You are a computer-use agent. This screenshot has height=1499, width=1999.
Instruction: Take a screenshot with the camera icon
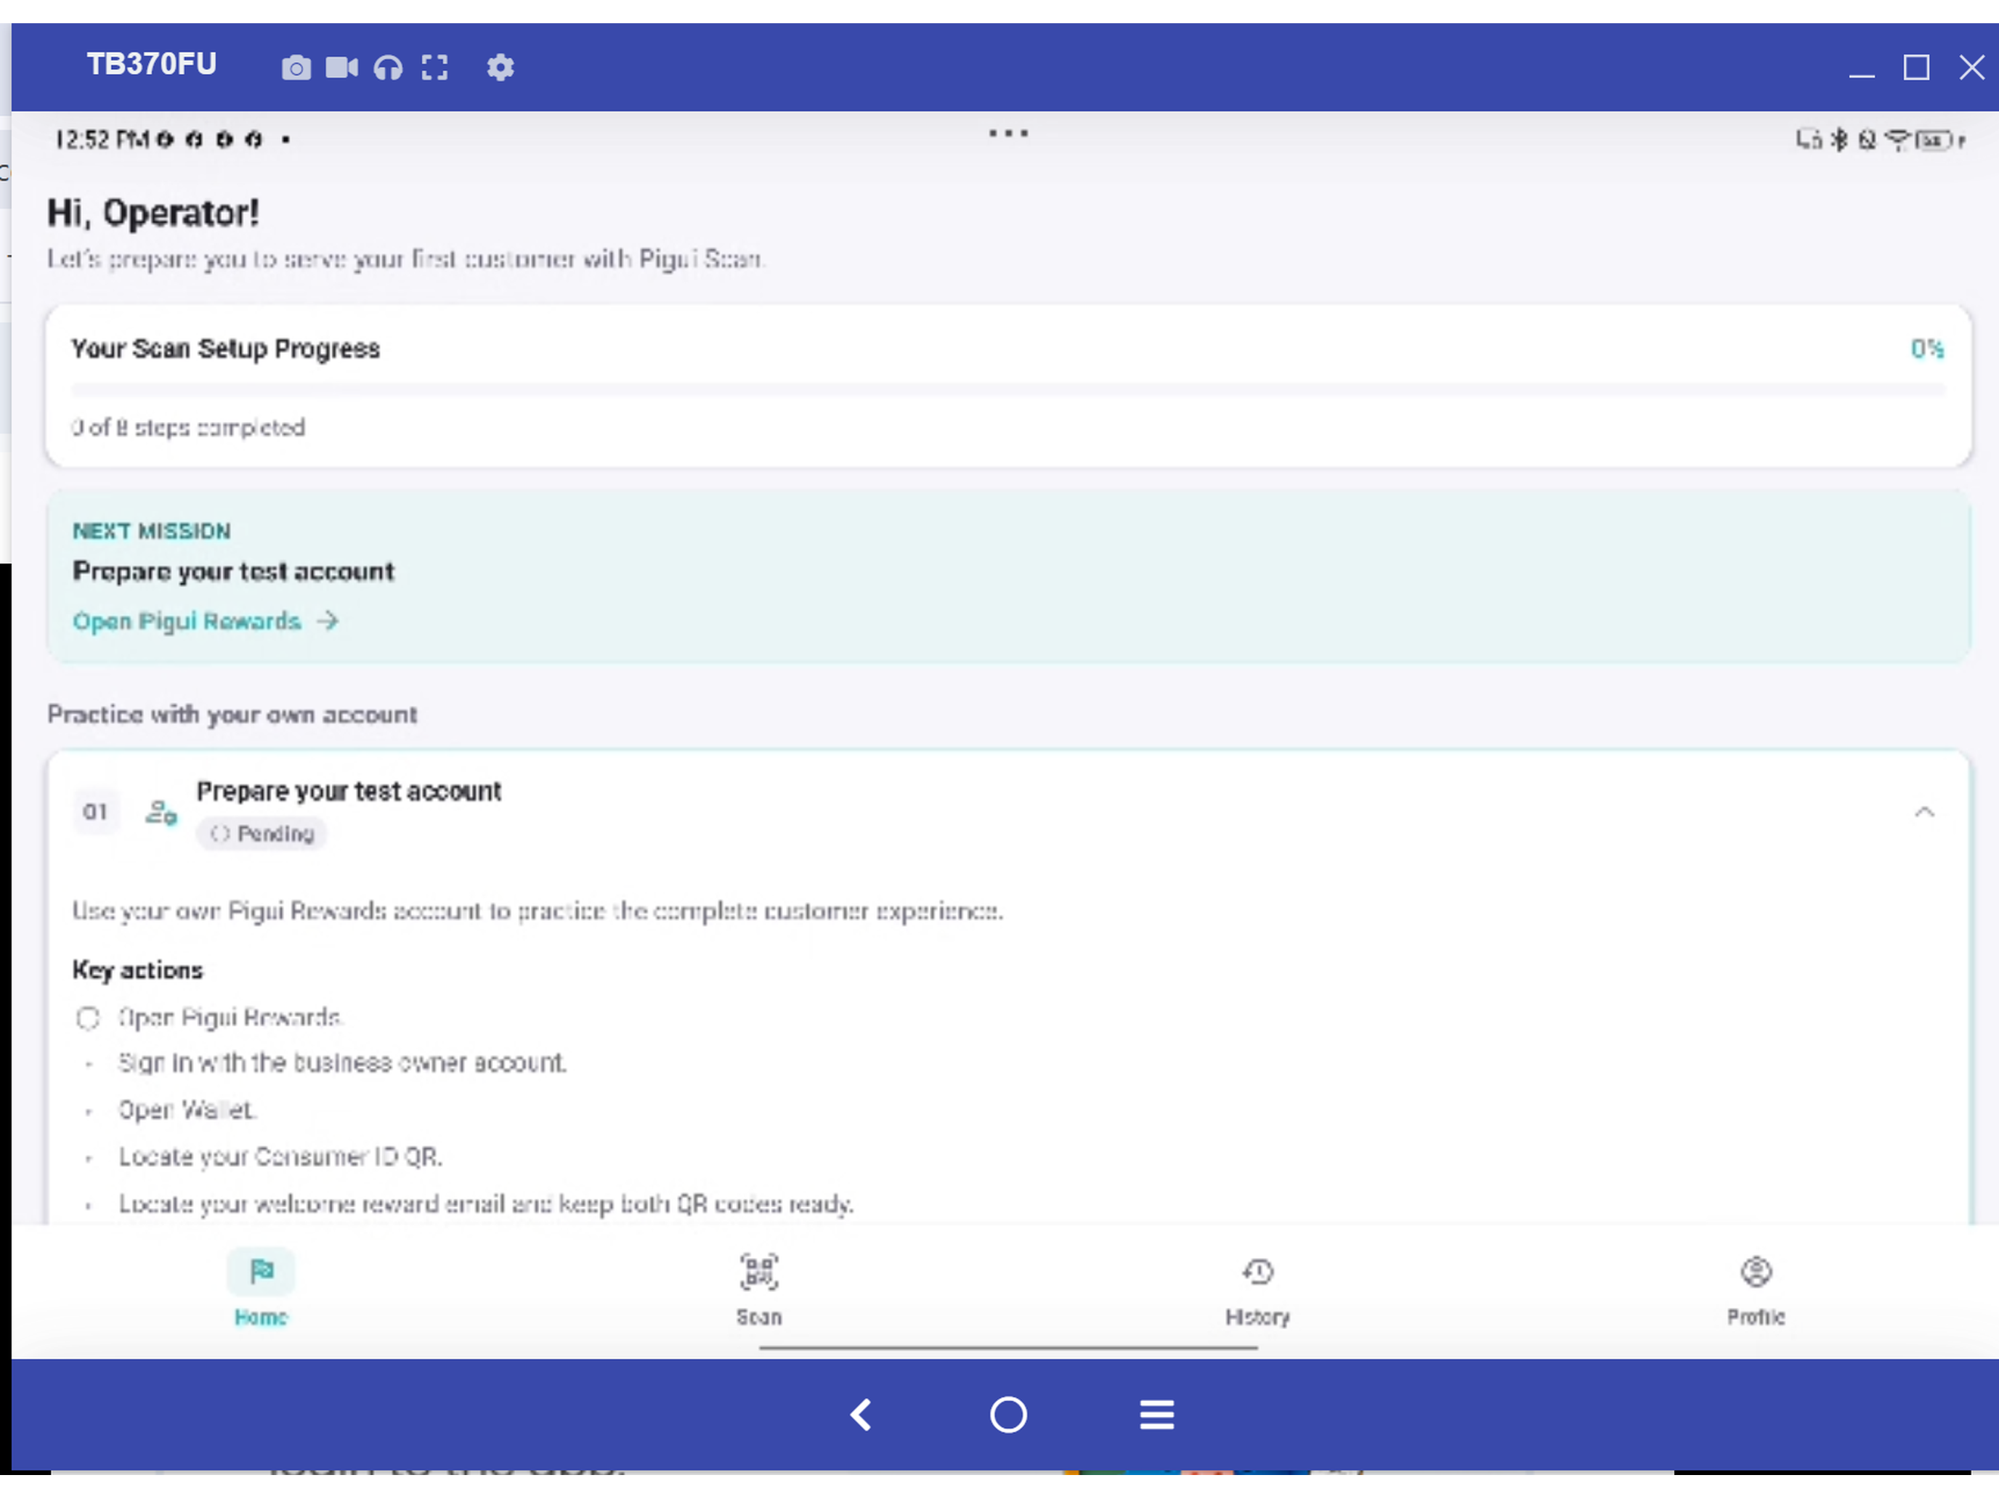point(296,68)
